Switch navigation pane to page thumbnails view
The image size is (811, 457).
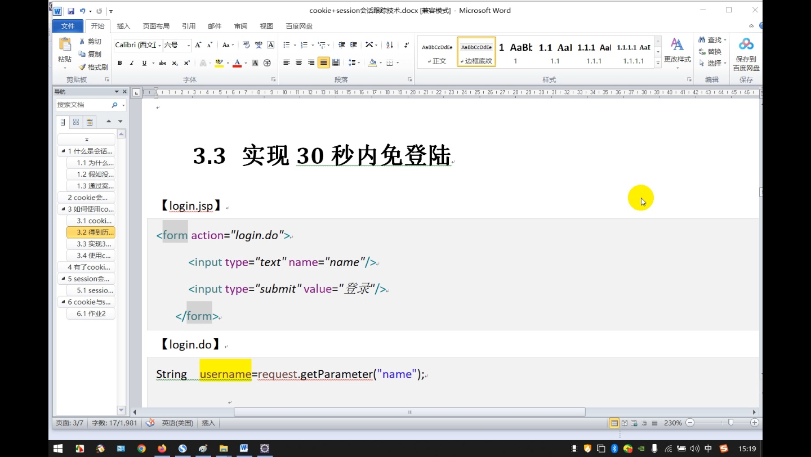pyautogui.click(x=76, y=122)
